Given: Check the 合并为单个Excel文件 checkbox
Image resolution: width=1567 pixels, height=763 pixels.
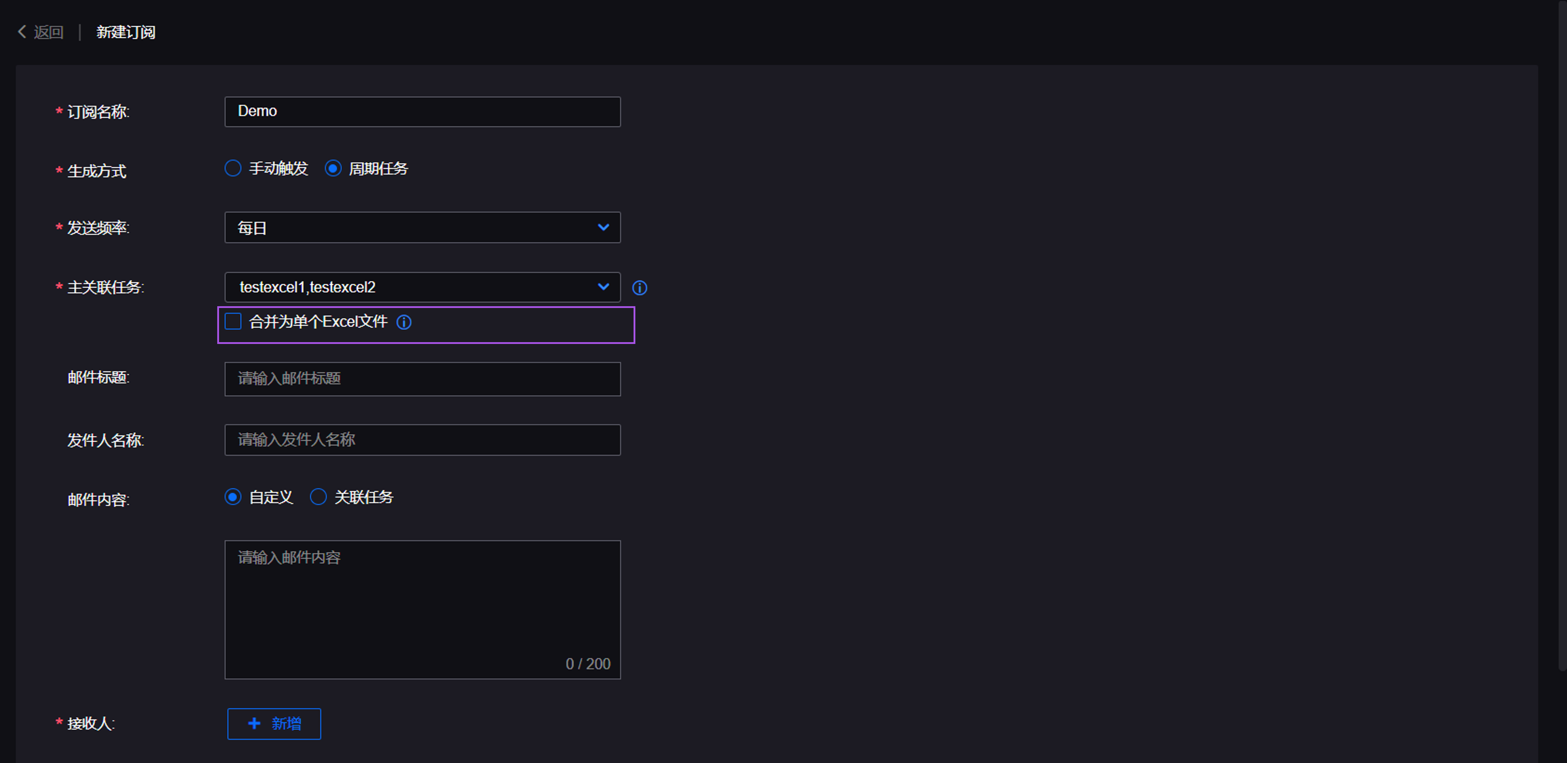Looking at the screenshot, I should click(x=233, y=322).
